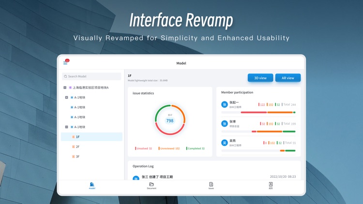Expand the collapsed A-1地块 node with plus toggle
Viewport: 363px width, 204px height.
click(x=66, y=97)
